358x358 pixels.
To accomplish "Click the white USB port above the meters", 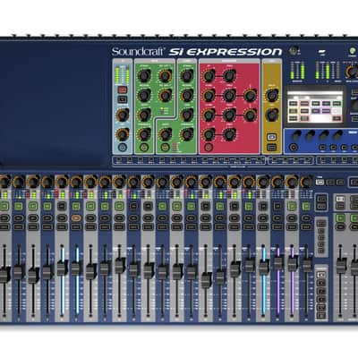I will coord(323,51).
